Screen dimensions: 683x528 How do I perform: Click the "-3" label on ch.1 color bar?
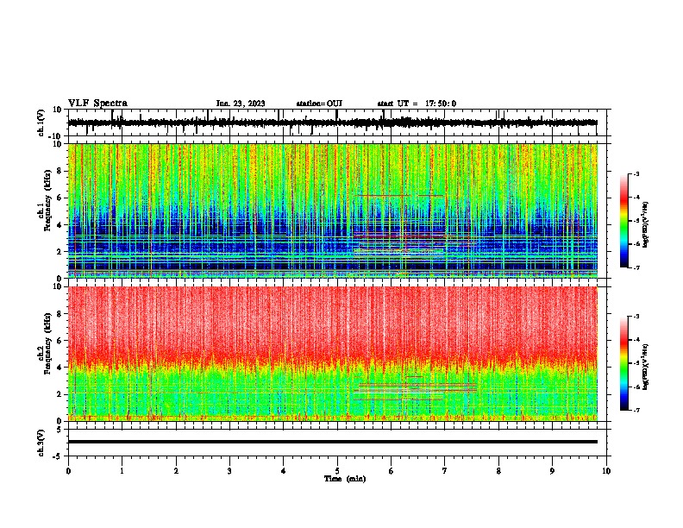pyautogui.click(x=636, y=174)
